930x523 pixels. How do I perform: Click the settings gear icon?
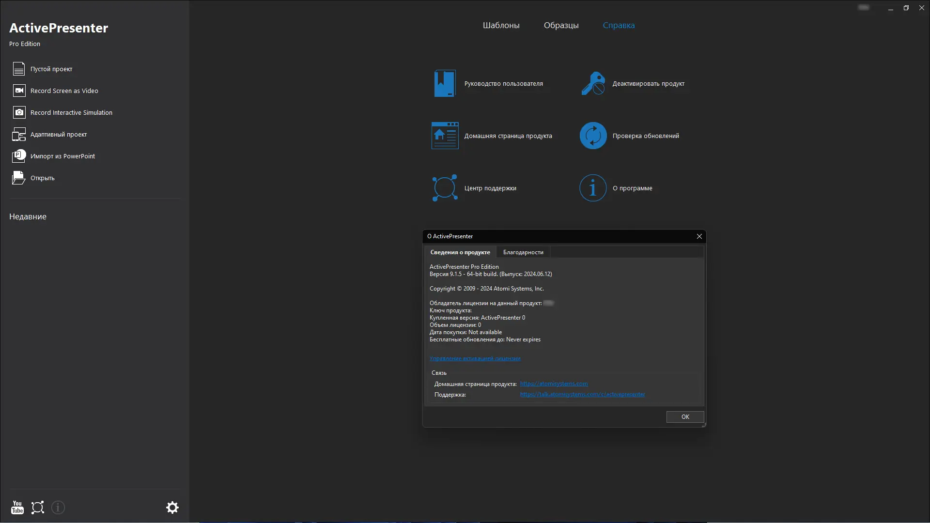pyautogui.click(x=172, y=508)
